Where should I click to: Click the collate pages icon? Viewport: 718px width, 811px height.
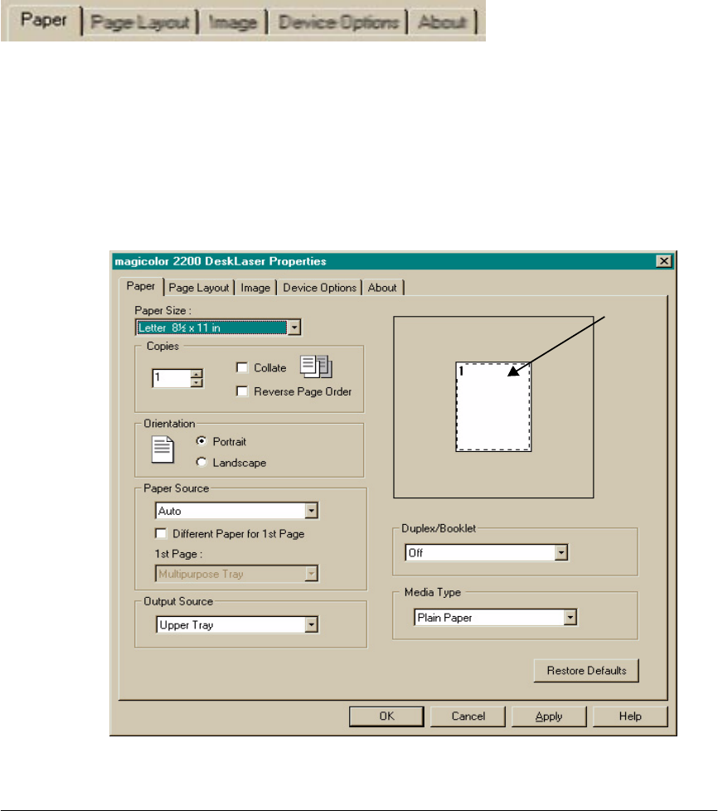(316, 367)
